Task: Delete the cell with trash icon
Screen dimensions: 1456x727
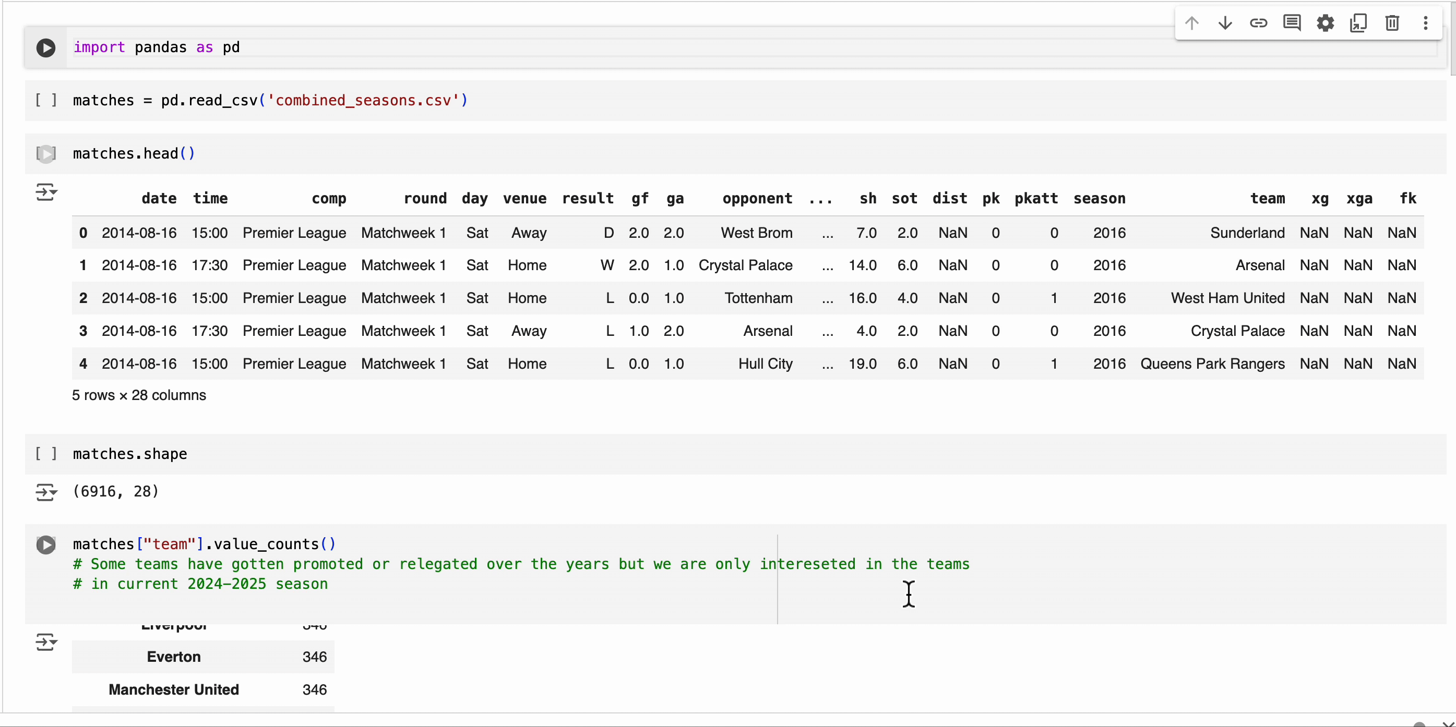Action: point(1392,23)
